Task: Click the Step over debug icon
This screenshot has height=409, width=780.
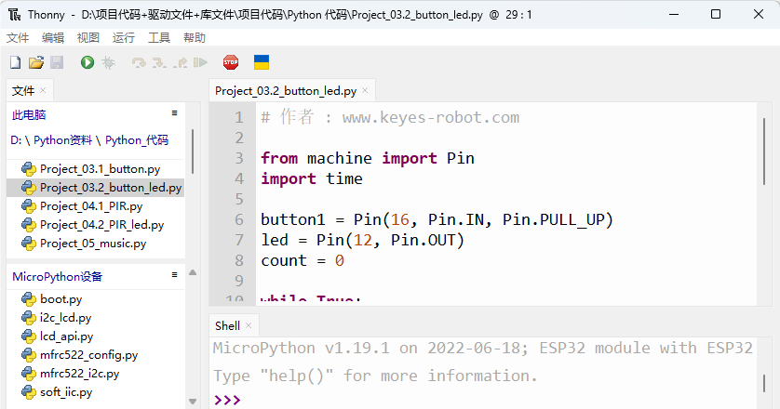Action: (139, 62)
